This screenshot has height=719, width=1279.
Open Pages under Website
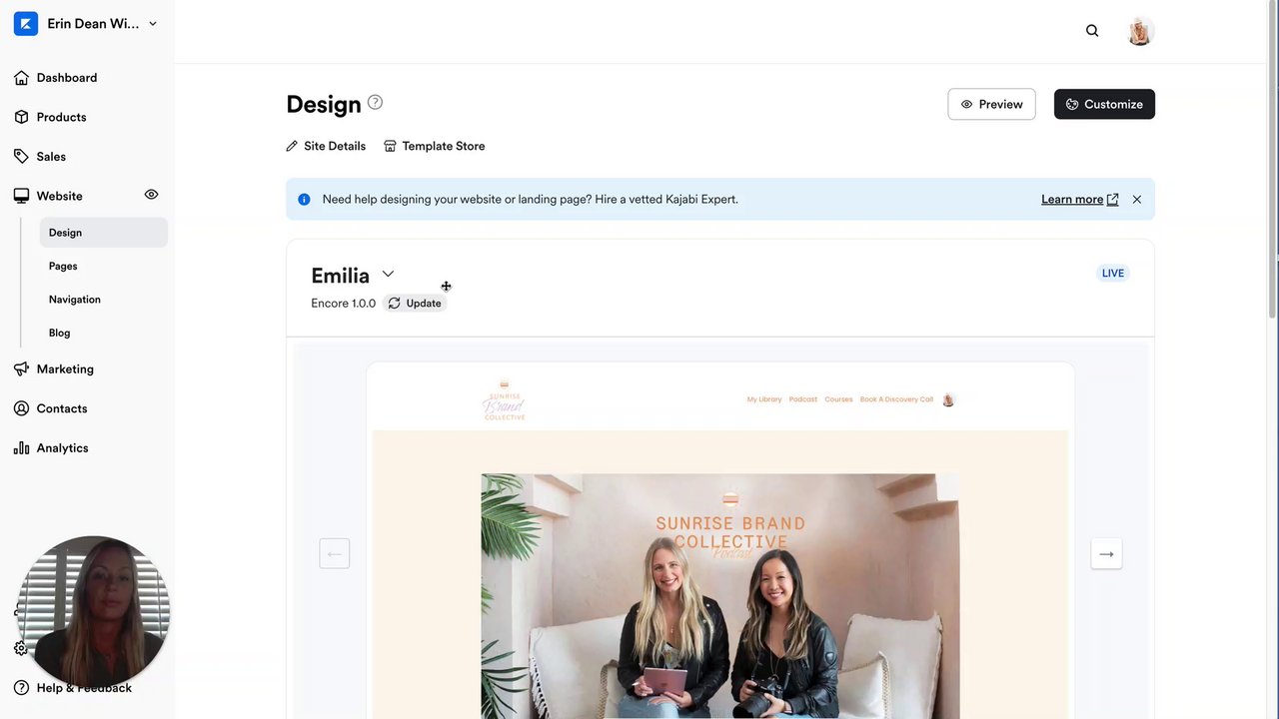pos(63,266)
